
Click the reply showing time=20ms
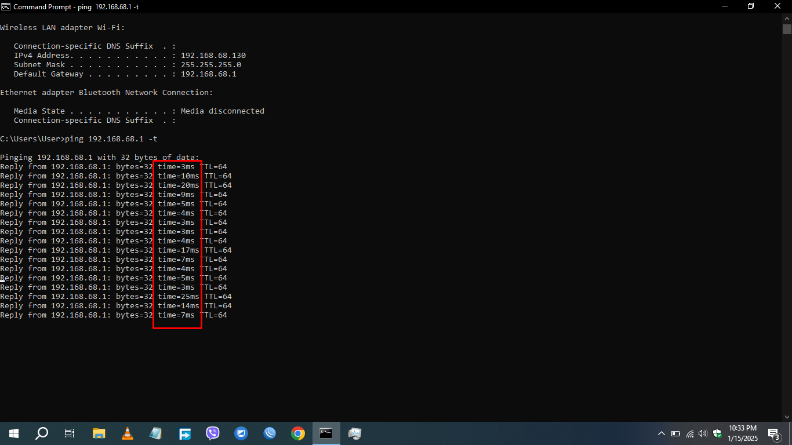(x=116, y=185)
